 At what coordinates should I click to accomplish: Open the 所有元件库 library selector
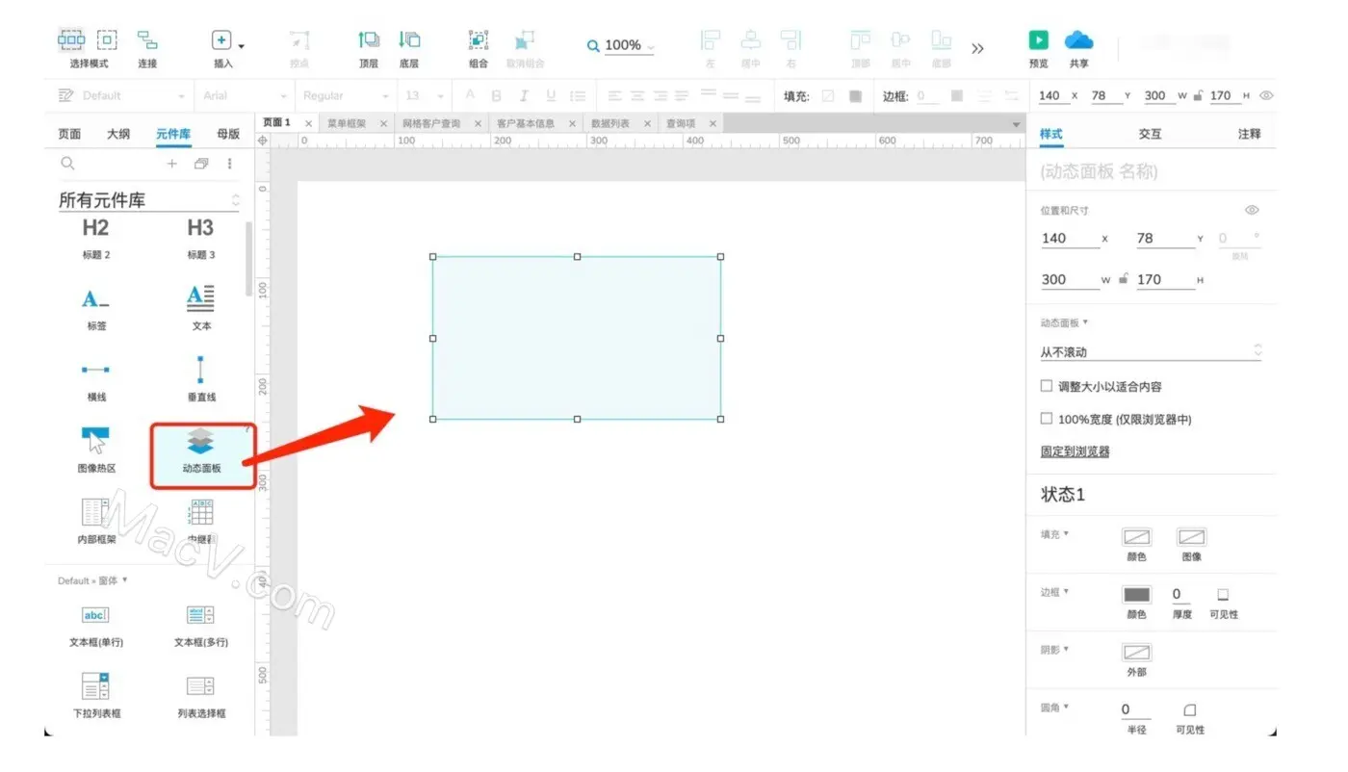pyautogui.click(x=148, y=200)
